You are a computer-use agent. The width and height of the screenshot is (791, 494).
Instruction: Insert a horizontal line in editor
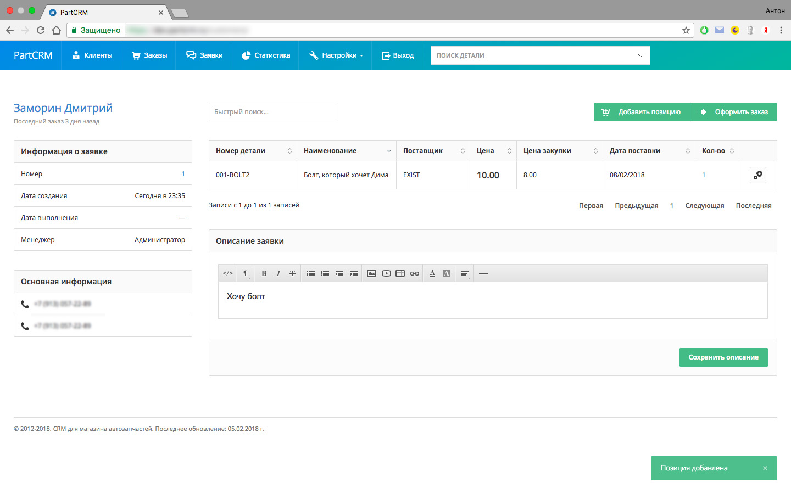point(483,273)
